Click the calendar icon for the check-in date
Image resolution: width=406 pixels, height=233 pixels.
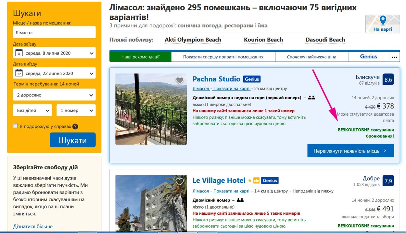pyautogui.click(x=19, y=53)
